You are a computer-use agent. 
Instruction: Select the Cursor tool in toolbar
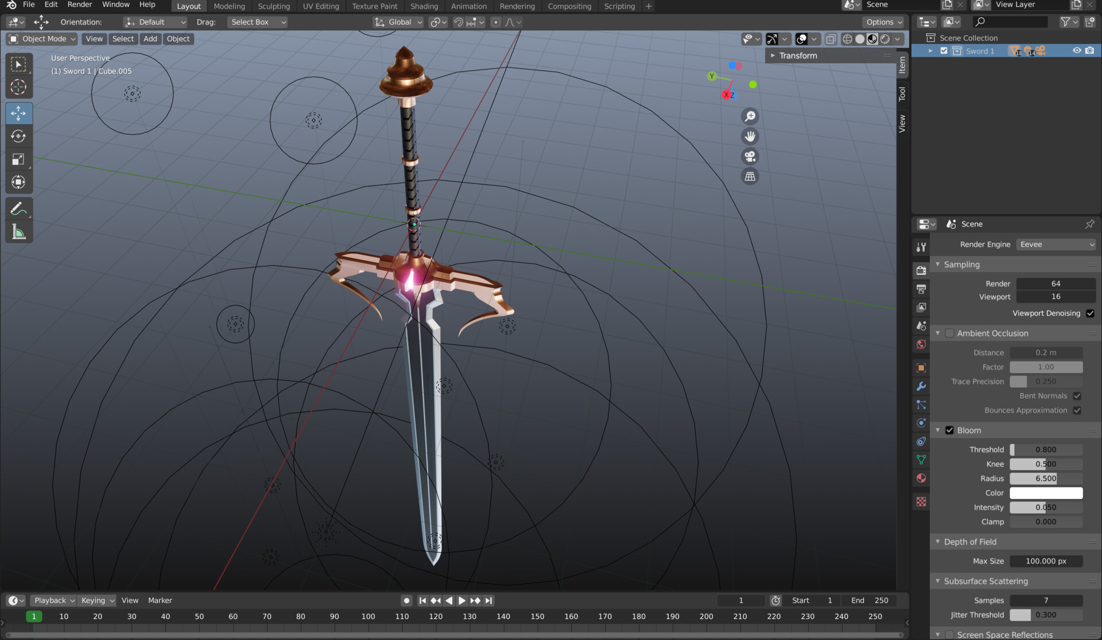18,87
